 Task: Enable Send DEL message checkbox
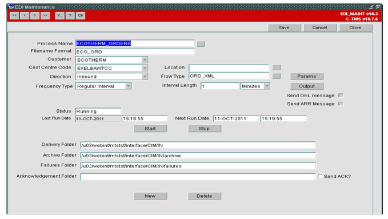341,95
